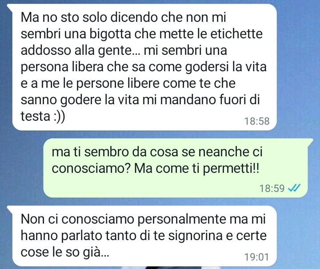
Task: Tap the 19:01 message timestamp
Action: [256, 257]
